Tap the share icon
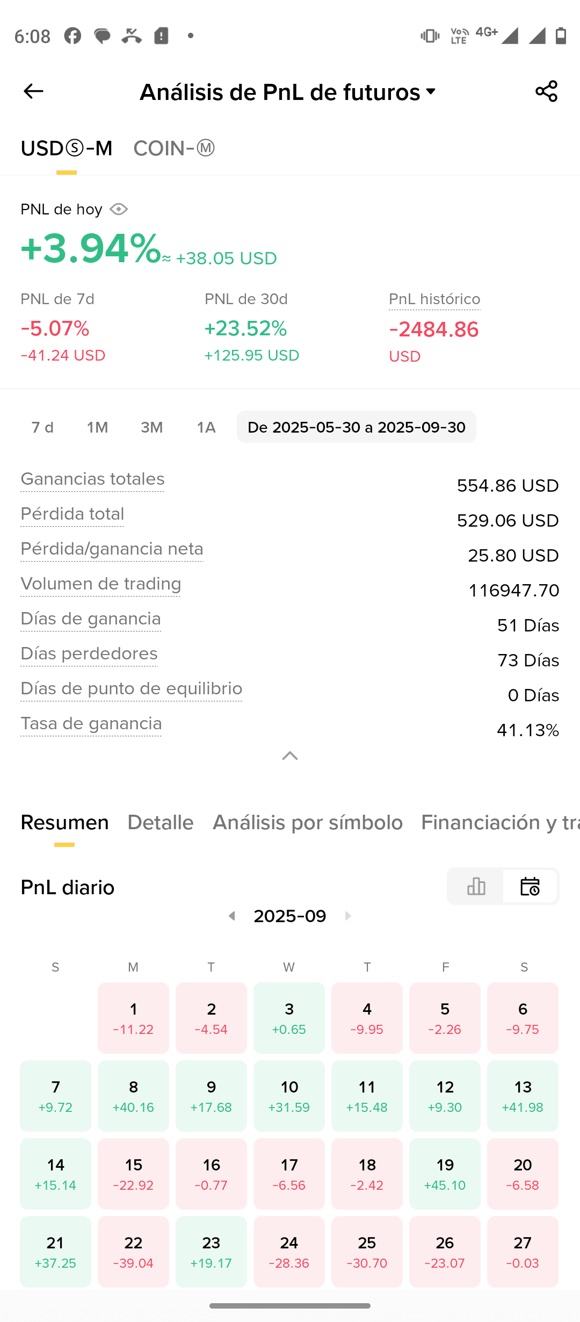 point(546,91)
